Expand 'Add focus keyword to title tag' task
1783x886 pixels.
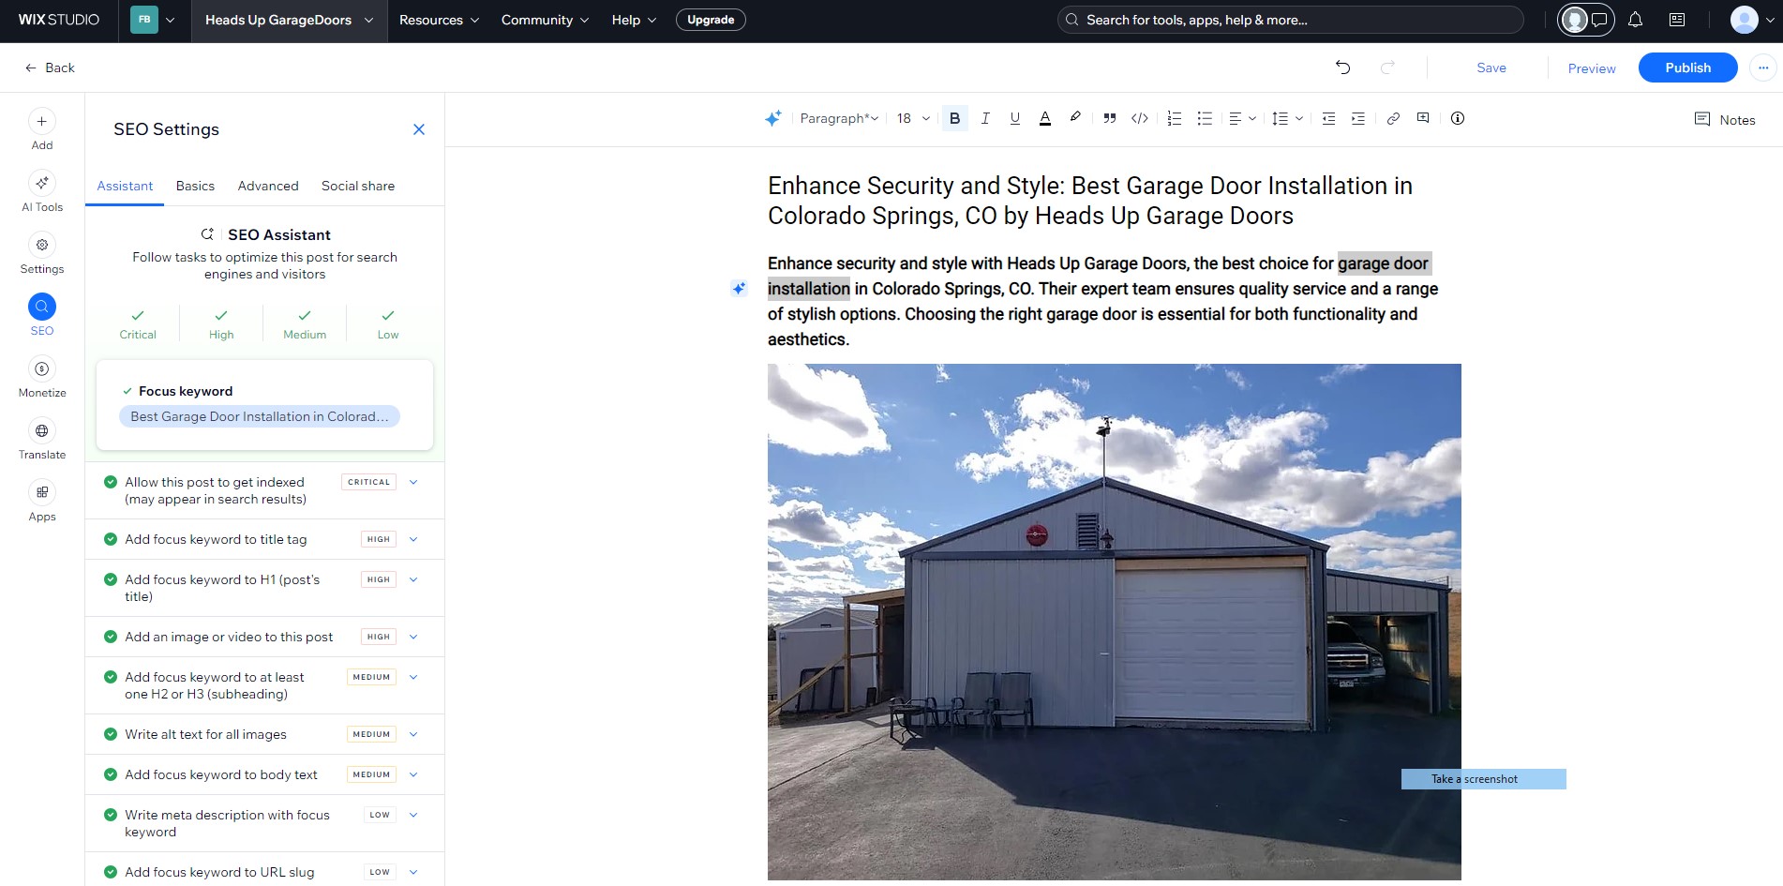[413, 539]
